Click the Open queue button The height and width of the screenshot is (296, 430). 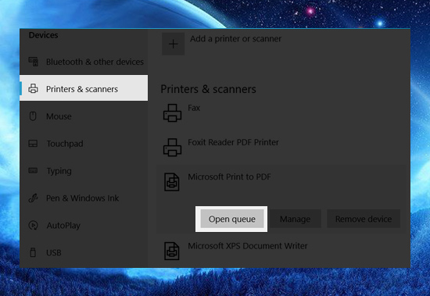(x=231, y=219)
